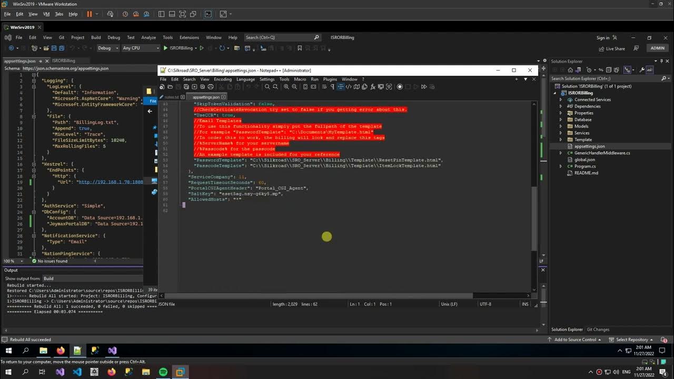Viewport: 674px width, 379px height.
Task: Click Sync with Active Document icon in Solution Explorer
Action: 601,70
